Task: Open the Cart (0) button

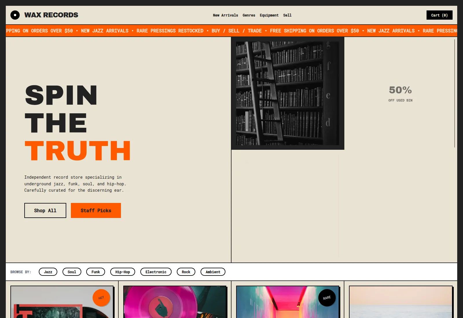Action: click(x=439, y=15)
